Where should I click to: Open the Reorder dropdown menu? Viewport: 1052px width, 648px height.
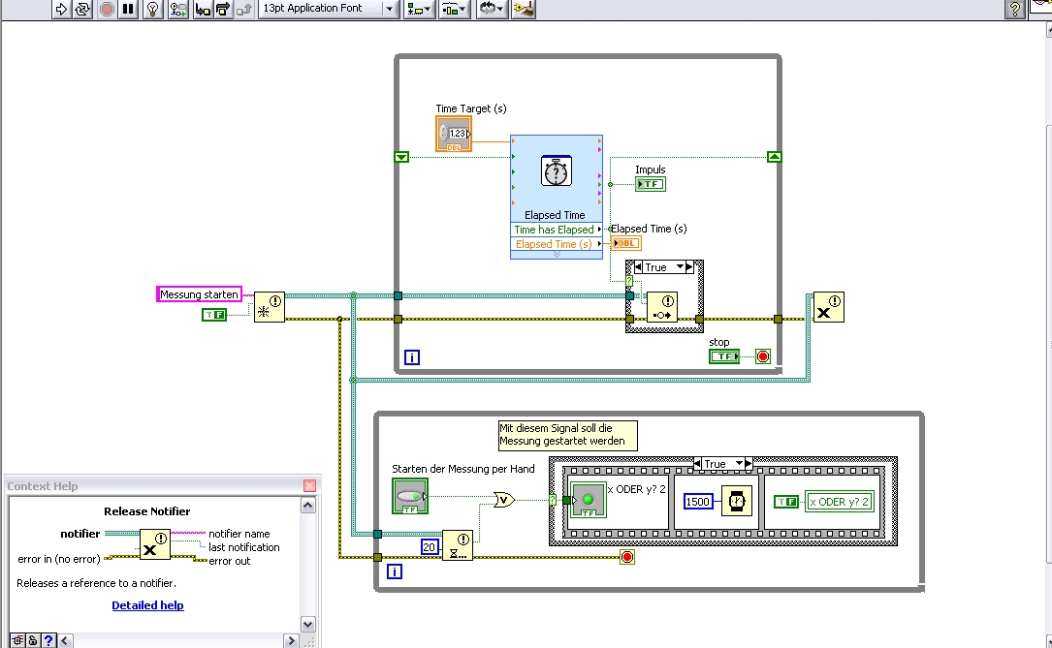click(492, 9)
